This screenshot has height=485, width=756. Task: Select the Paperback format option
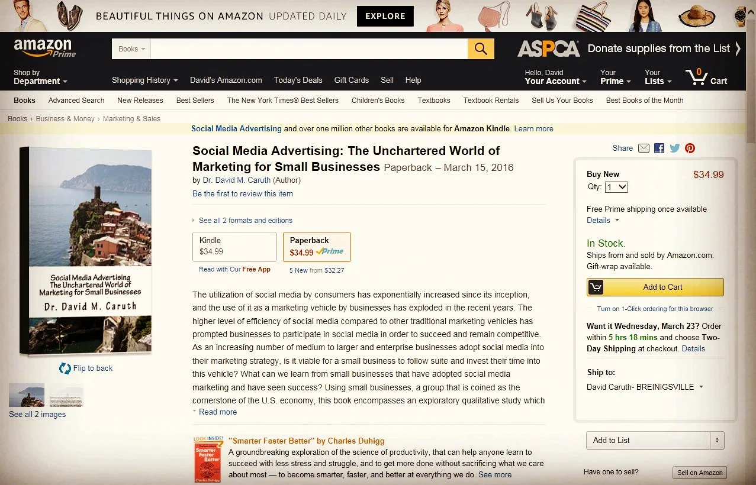[317, 246]
